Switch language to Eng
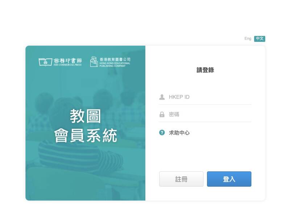This screenshot has height=224, width=290. click(248, 39)
